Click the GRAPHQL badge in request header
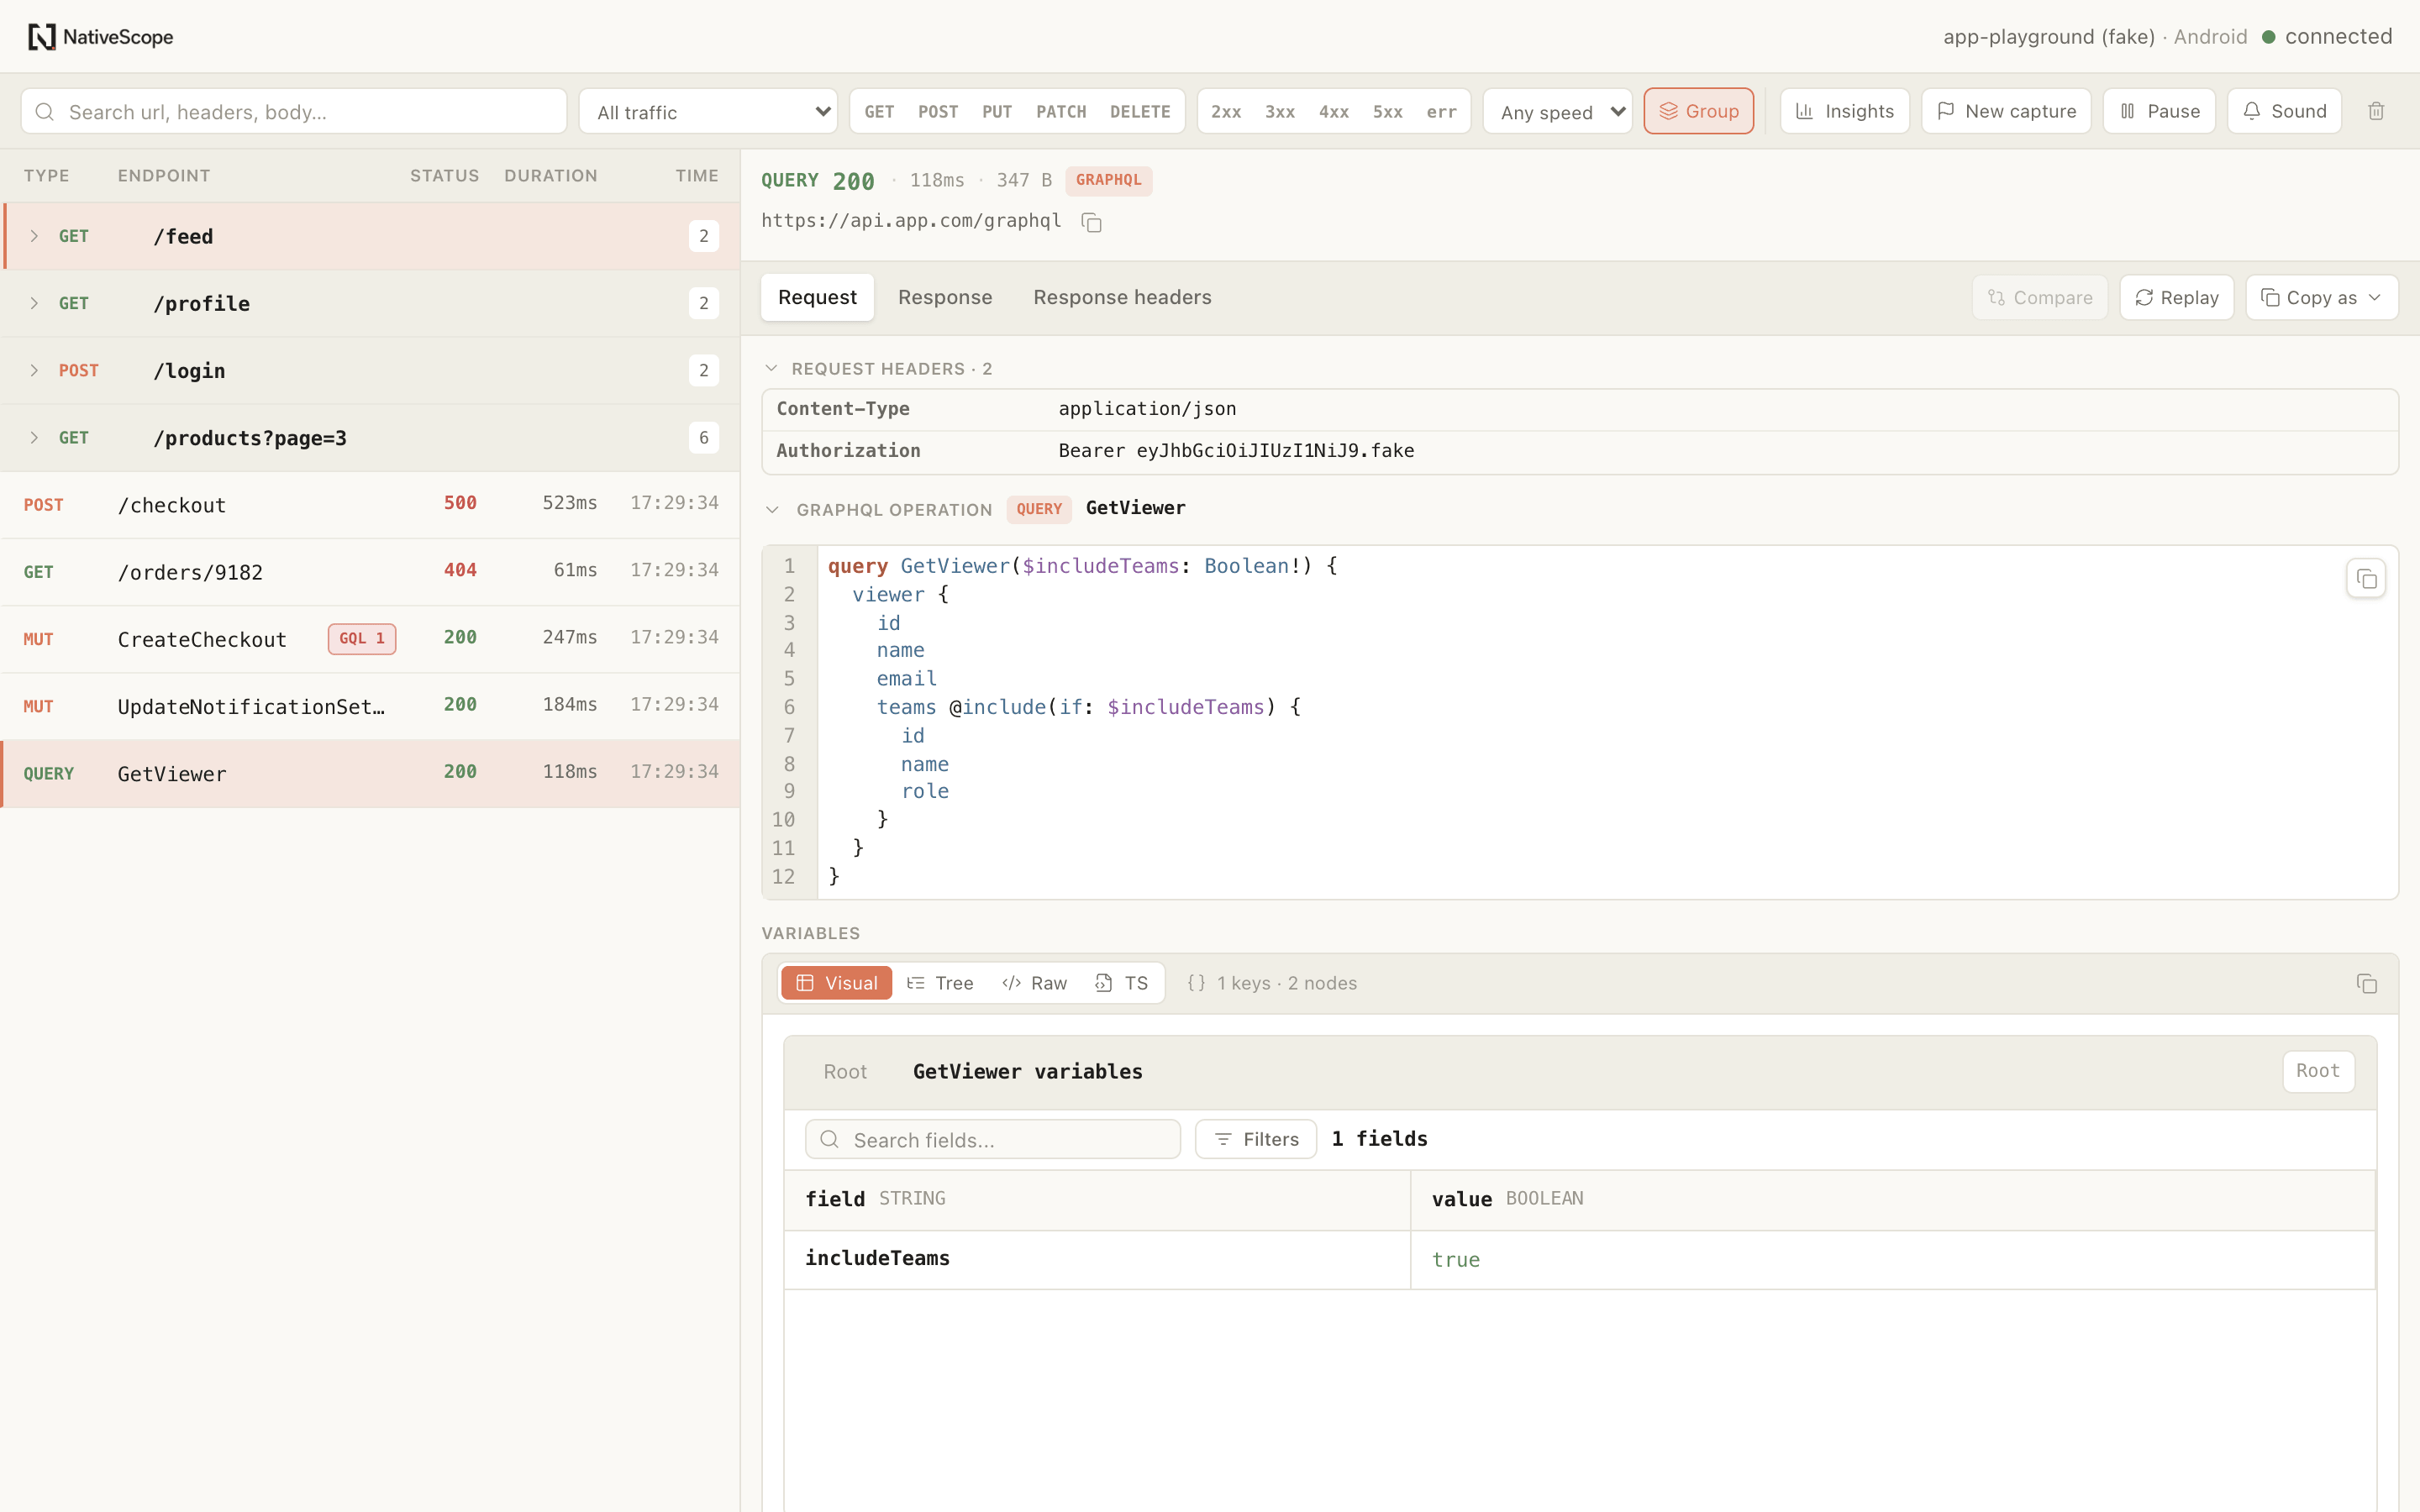The image size is (2420, 1512). 1108,180
